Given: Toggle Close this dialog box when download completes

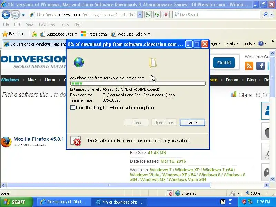Looking at the screenshot, I should (x=72, y=108).
